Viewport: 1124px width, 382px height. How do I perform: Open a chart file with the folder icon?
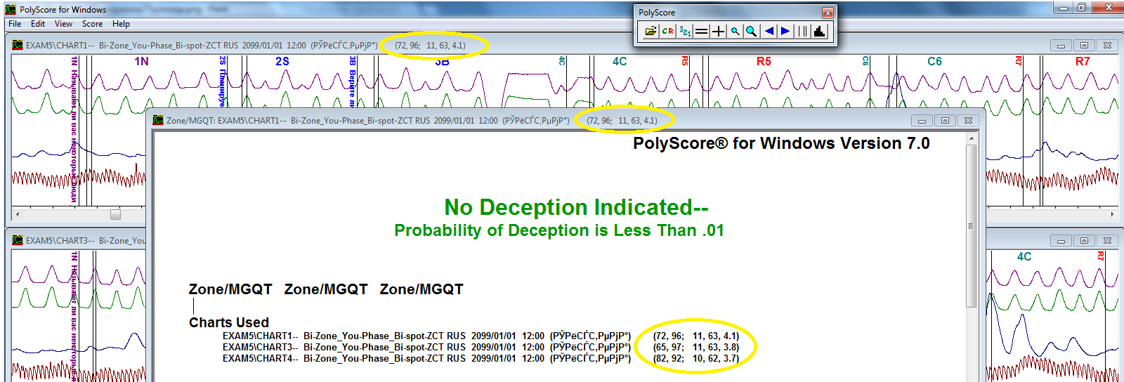pos(651,31)
